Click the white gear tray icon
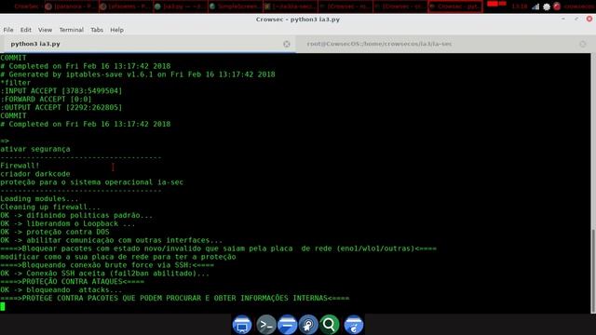This screenshot has width=596, height=335. [x=547, y=7]
